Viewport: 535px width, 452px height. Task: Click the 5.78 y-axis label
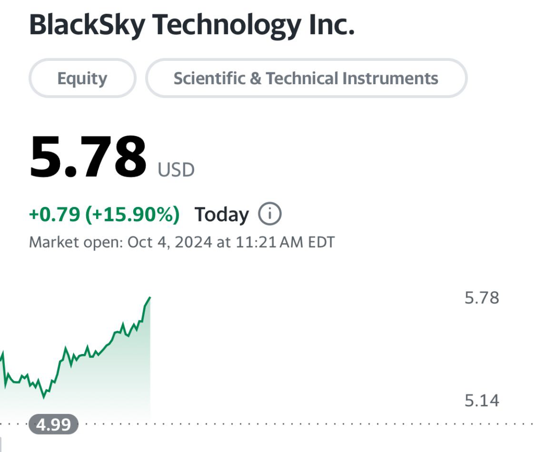482,298
